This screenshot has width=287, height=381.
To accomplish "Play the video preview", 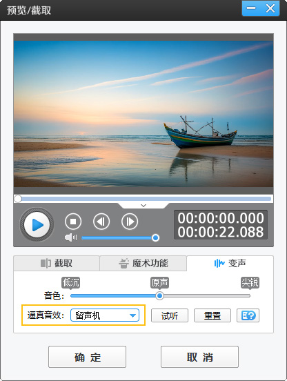I will [37, 224].
